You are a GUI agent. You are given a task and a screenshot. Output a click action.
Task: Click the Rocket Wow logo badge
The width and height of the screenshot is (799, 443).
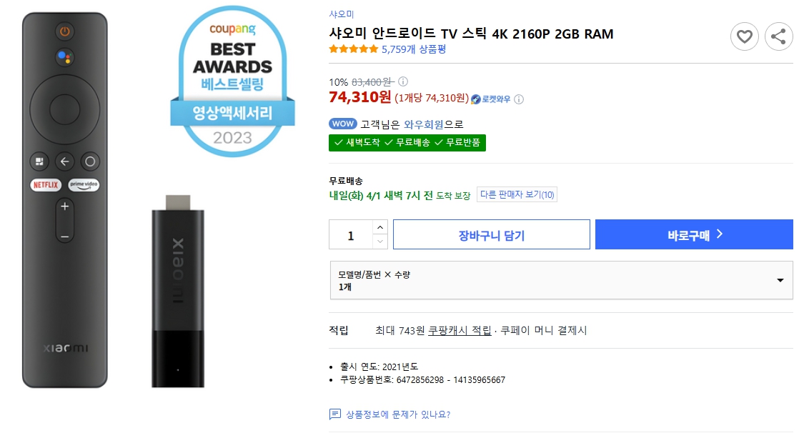click(491, 99)
